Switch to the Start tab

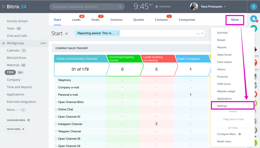click(x=57, y=20)
